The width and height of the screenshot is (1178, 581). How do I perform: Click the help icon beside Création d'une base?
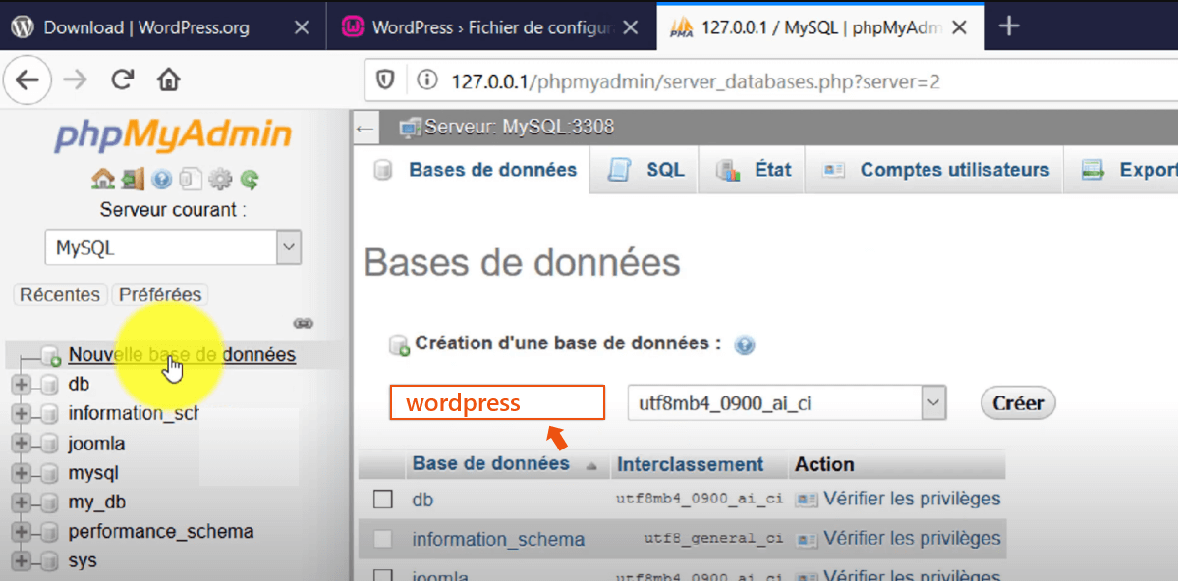(x=745, y=345)
